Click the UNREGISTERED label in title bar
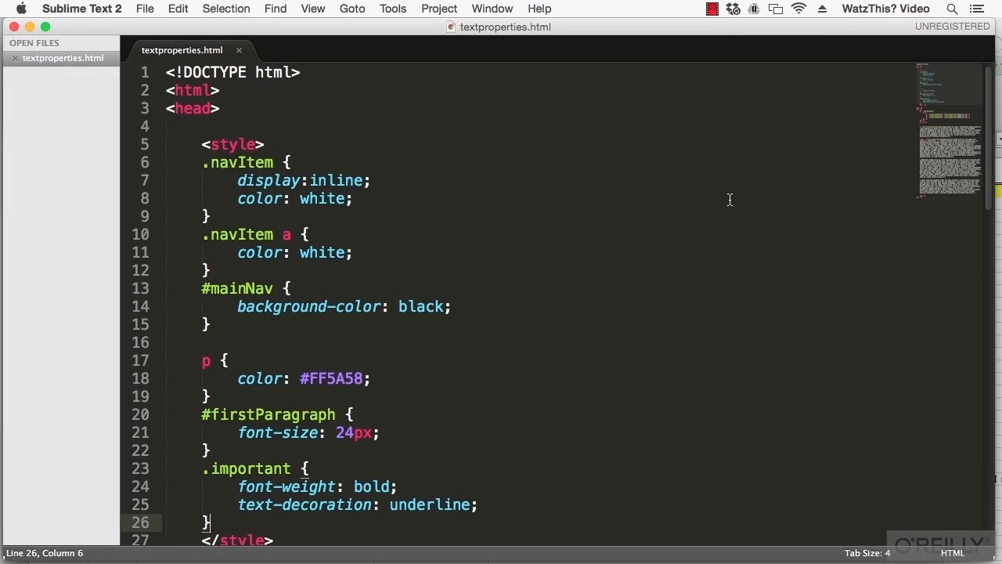The width and height of the screenshot is (1002, 564). (x=953, y=27)
